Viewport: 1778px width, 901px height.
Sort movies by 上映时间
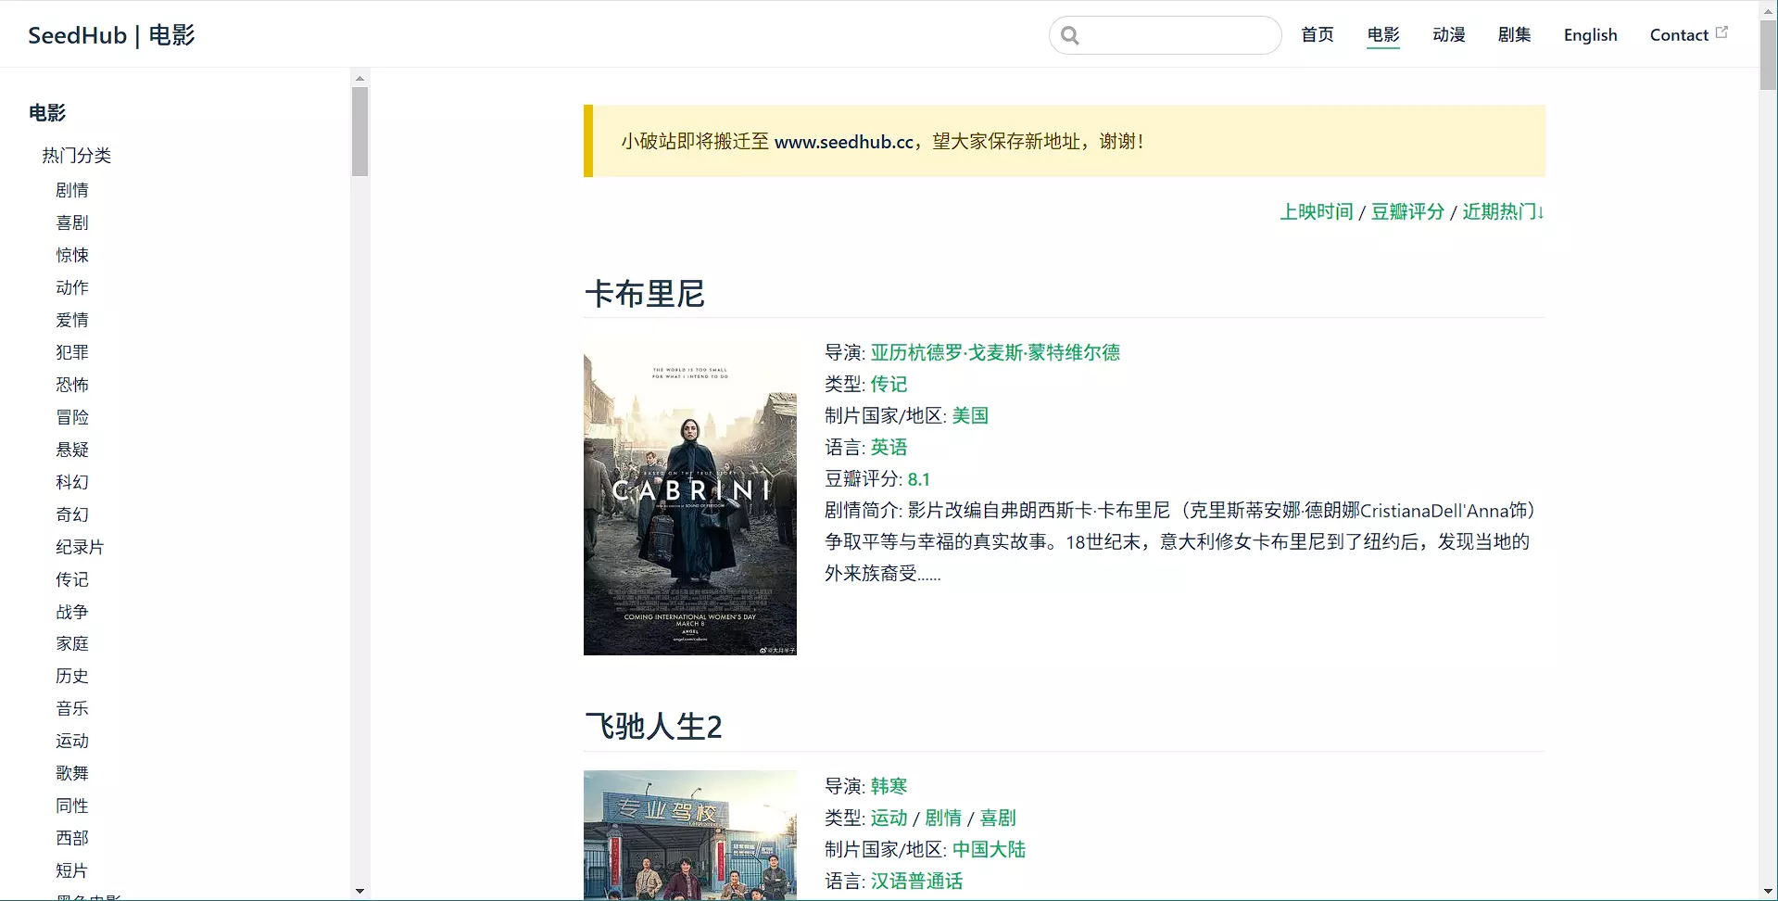pyautogui.click(x=1316, y=211)
